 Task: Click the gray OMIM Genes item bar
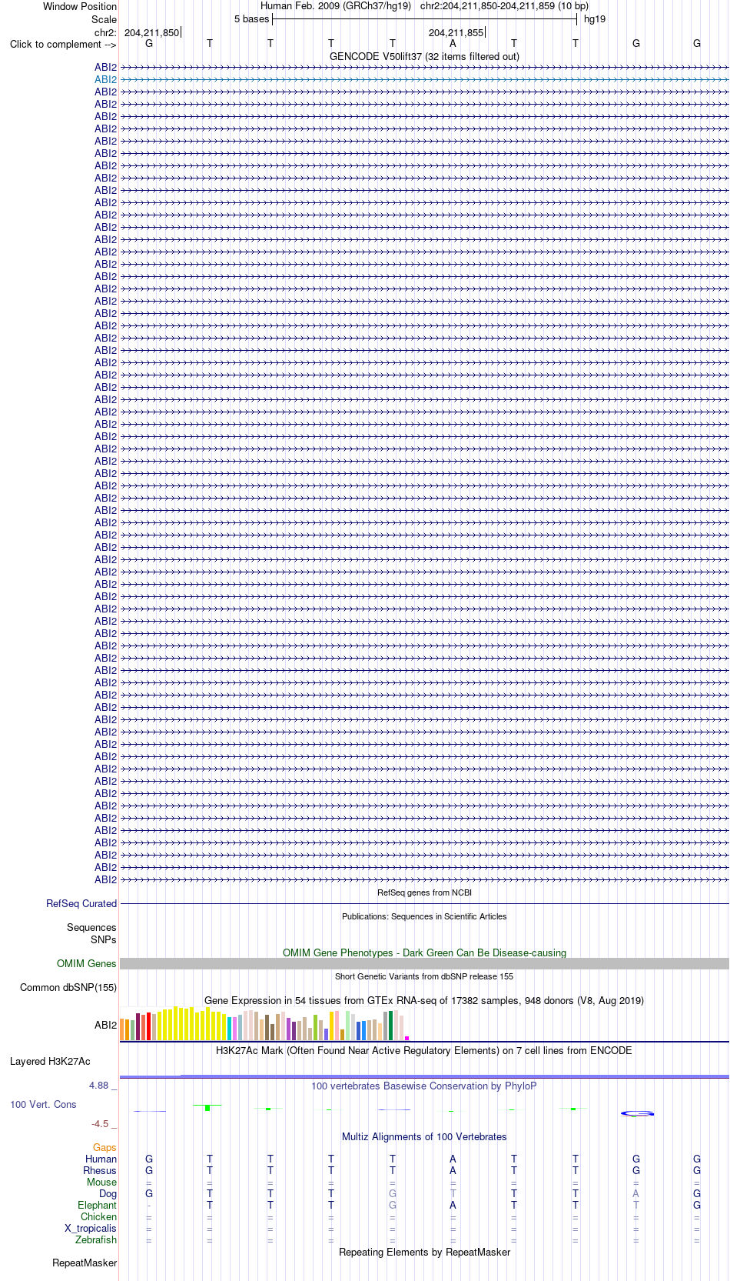point(424,963)
